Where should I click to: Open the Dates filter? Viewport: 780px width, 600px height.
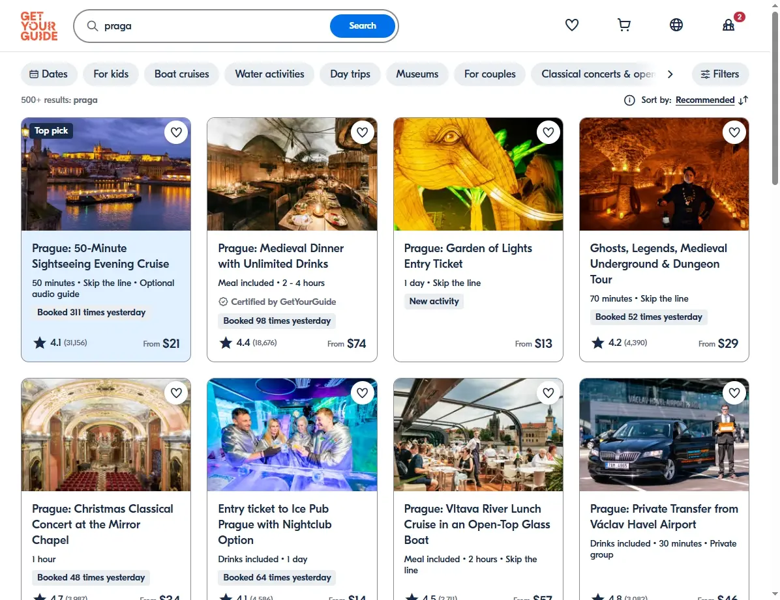pos(49,74)
